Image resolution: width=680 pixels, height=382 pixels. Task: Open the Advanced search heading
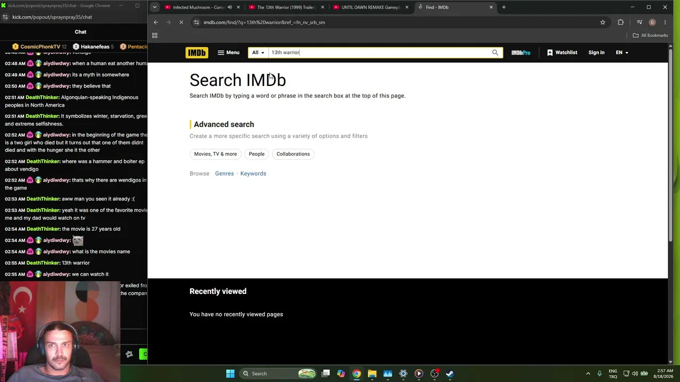click(x=224, y=124)
